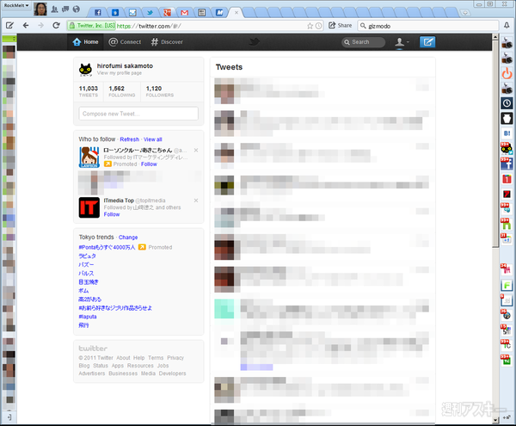Open the Privacy footer link

[175, 358]
